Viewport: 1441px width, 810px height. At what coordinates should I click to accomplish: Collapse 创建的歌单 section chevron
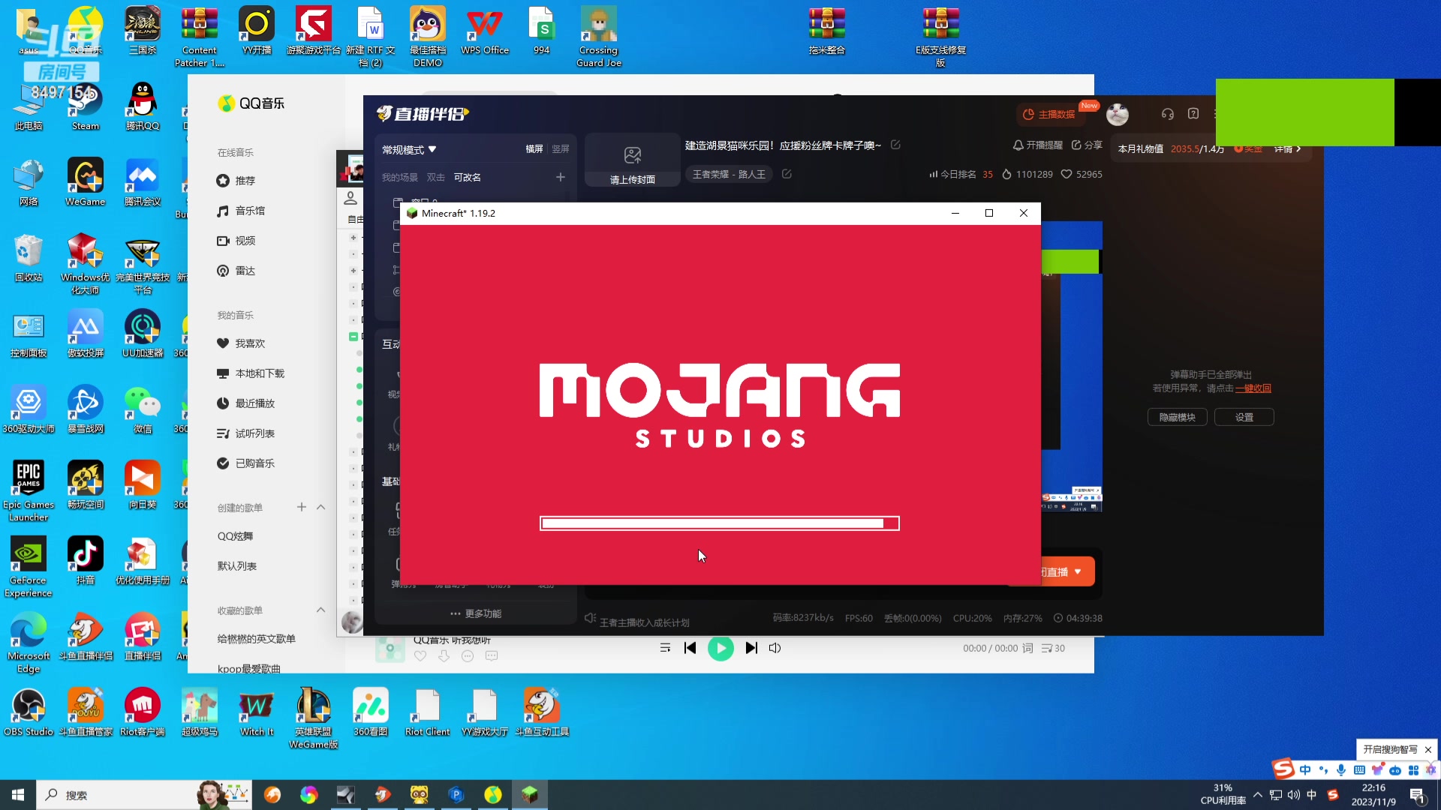(x=320, y=508)
